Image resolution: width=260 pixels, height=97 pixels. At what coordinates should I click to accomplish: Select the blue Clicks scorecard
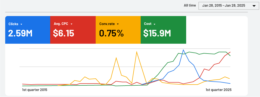point(28,30)
